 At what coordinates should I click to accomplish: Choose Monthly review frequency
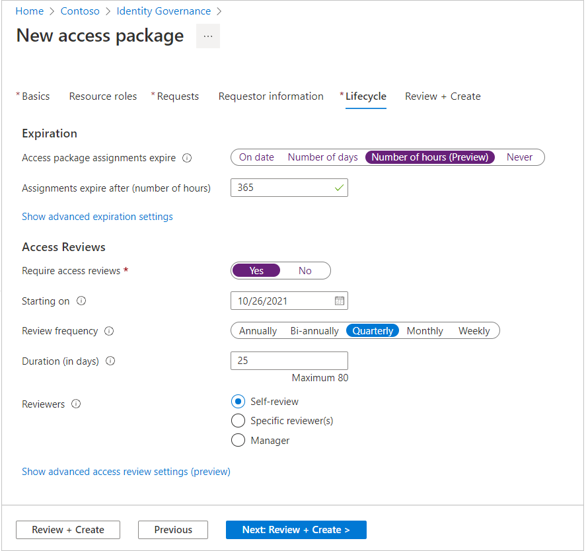pyautogui.click(x=425, y=331)
